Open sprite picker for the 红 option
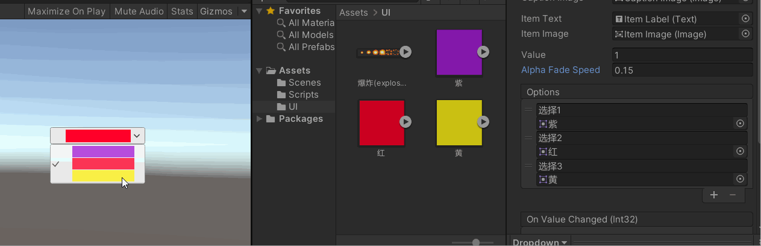The image size is (761, 246). click(x=740, y=151)
